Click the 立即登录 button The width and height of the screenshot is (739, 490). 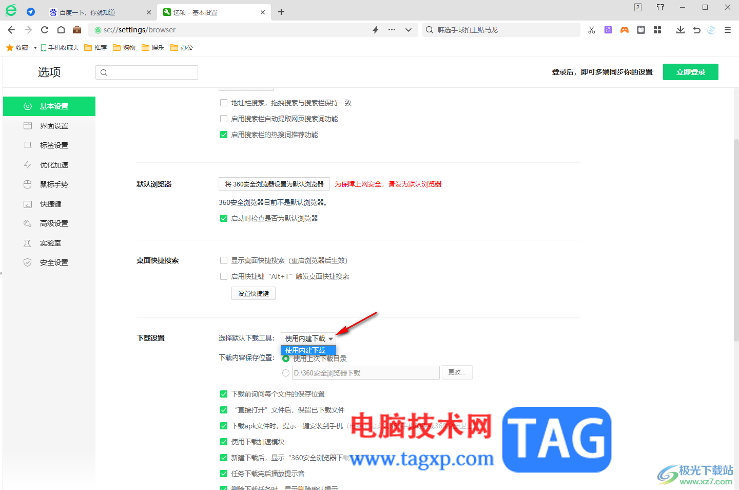point(691,72)
